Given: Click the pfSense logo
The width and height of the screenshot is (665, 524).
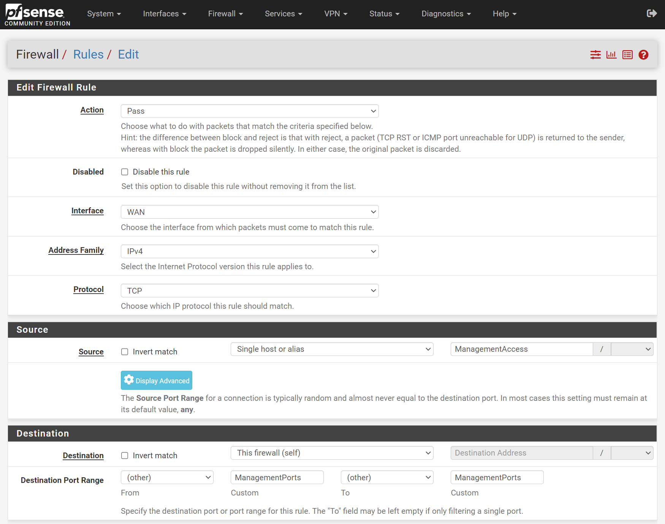Looking at the screenshot, I should 37,15.
